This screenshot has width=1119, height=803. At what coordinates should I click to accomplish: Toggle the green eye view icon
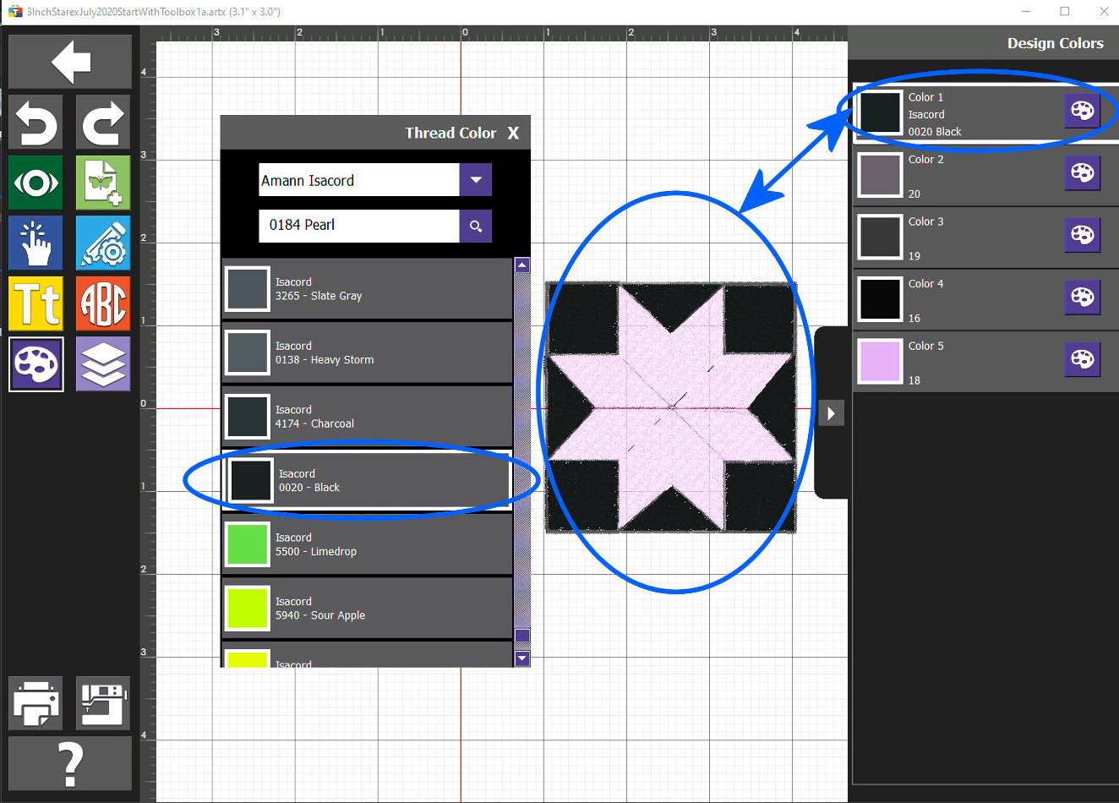(36, 183)
